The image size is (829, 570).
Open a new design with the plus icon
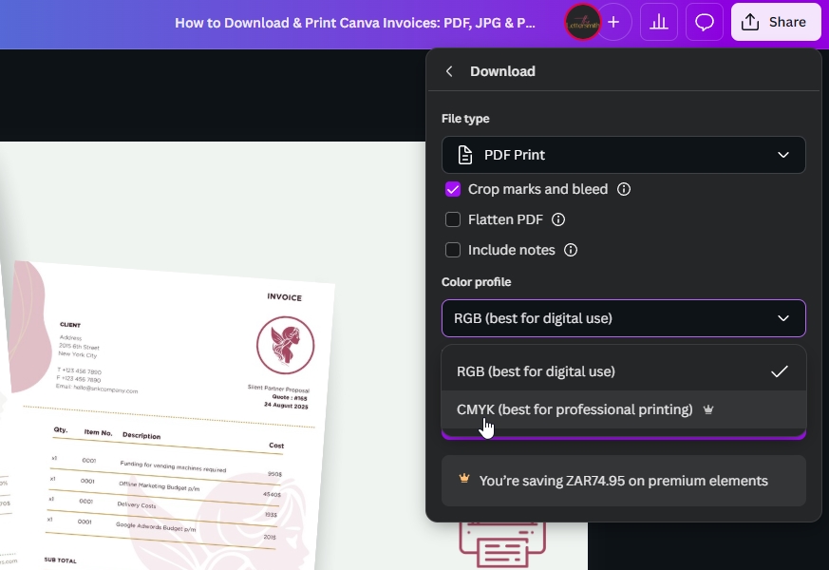pos(613,22)
